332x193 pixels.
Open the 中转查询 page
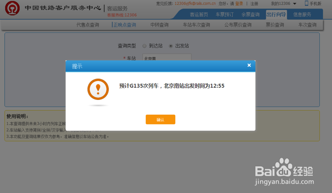pyautogui.click(x=159, y=25)
